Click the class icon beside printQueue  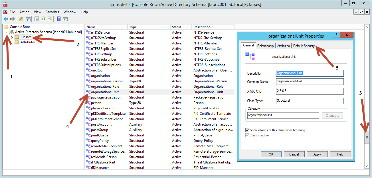pyautogui.click(x=88, y=135)
